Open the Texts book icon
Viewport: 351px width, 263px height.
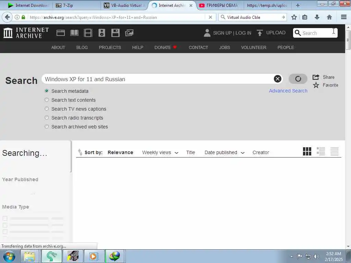point(74,33)
